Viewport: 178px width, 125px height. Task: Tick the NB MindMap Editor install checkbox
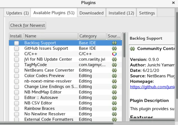point(16,92)
